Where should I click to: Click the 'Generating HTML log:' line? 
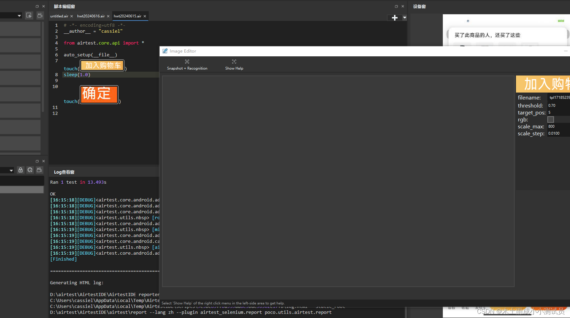pos(77,283)
